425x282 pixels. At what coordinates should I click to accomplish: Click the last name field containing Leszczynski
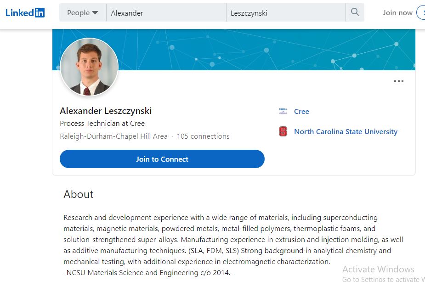(x=286, y=12)
